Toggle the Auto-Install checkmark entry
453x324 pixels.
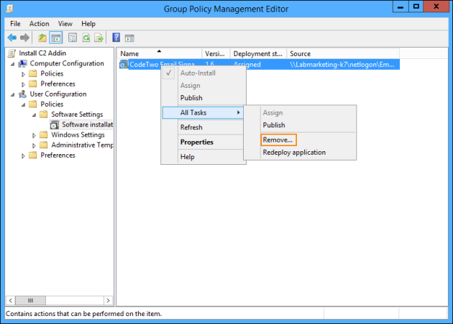(203, 73)
